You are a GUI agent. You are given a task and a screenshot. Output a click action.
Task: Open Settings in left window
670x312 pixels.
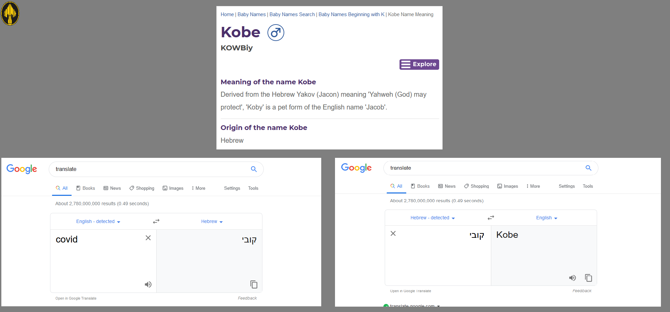(x=232, y=188)
